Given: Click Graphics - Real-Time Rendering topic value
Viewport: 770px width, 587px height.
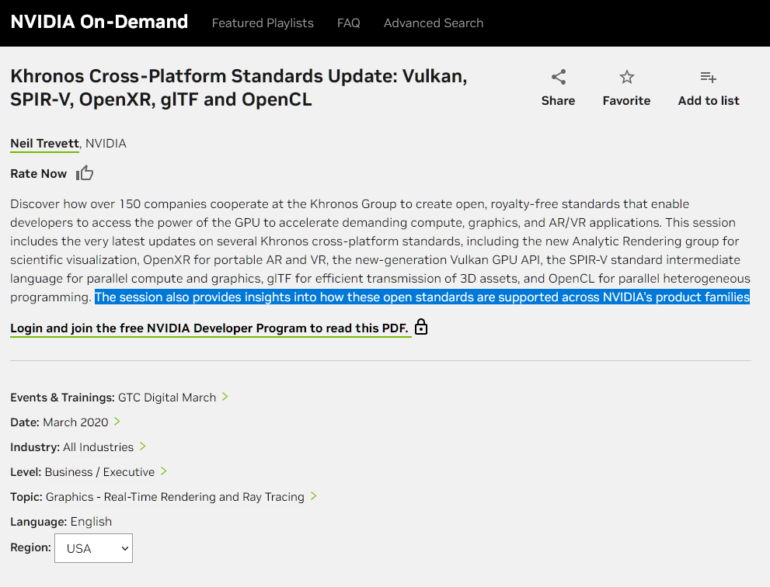Looking at the screenshot, I should [175, 497].
